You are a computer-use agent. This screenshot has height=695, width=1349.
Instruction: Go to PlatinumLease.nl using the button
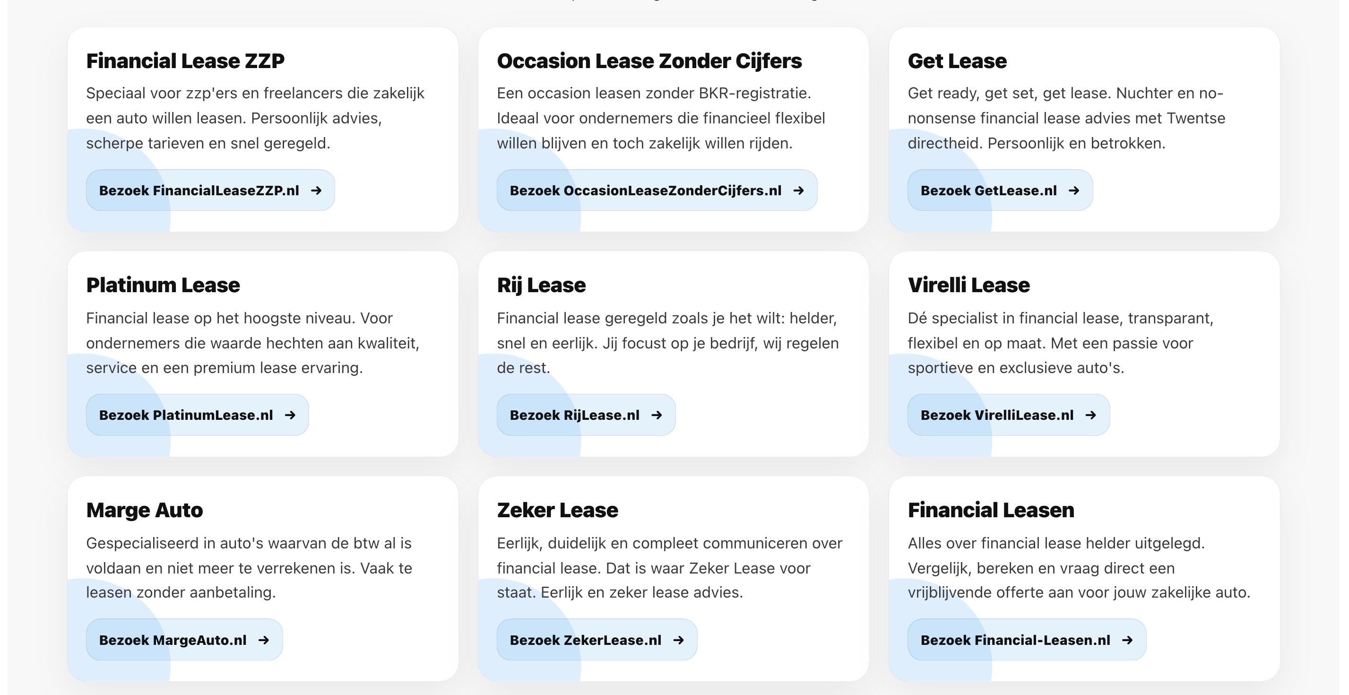(186, 415)
